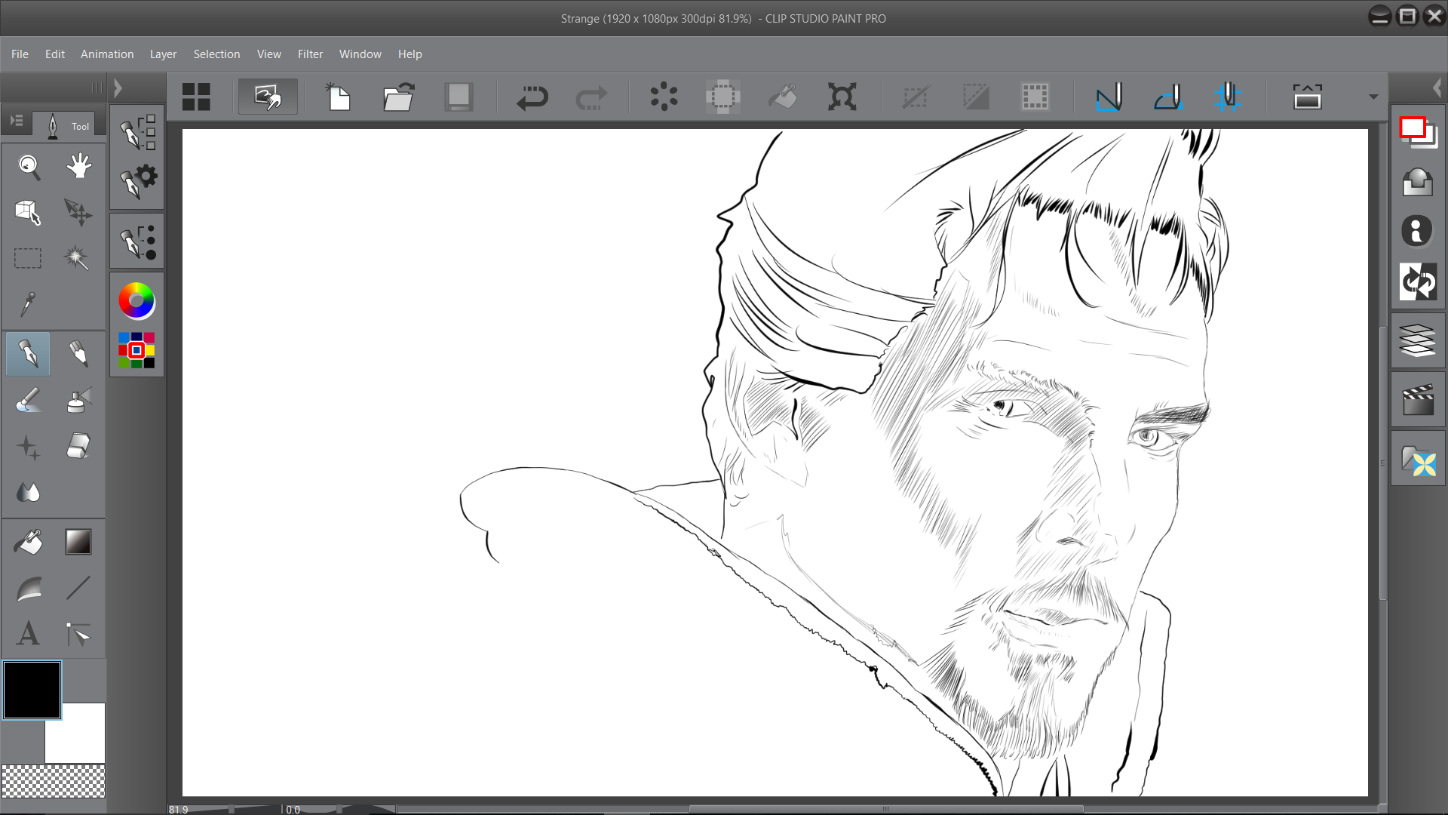The width and height of the screenshot is (1448, 815).
Task: Select the Rectangle marquee selection tool
Action: pos(29,258)
